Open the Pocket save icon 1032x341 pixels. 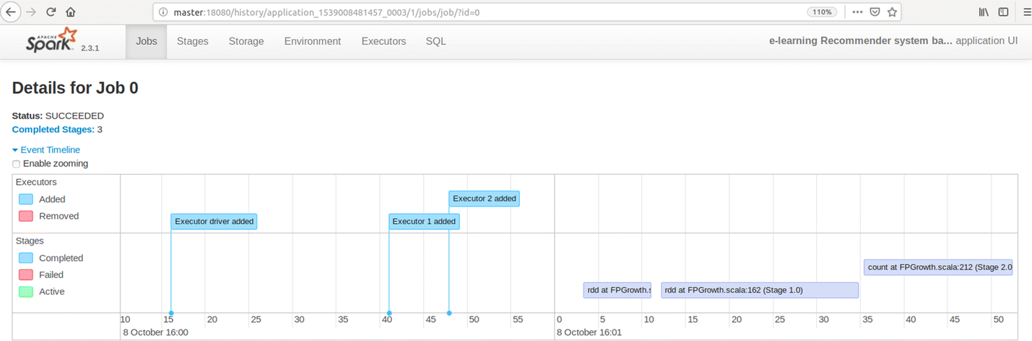pyautogui.click(x=875, y=12)
